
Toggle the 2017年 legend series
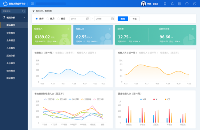74,99
